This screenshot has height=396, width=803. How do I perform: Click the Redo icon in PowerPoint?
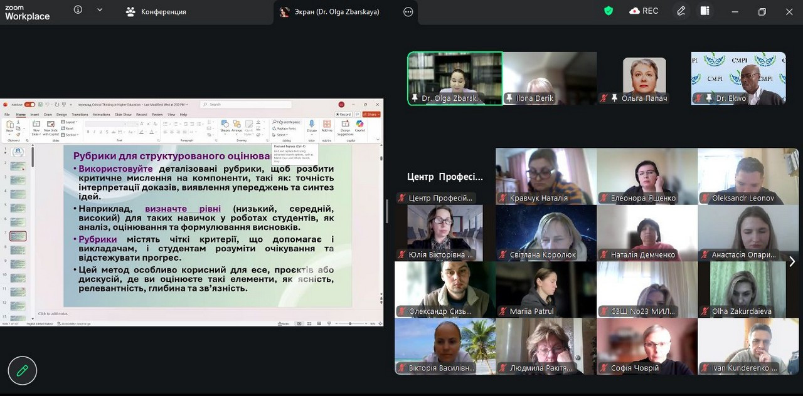57,105
